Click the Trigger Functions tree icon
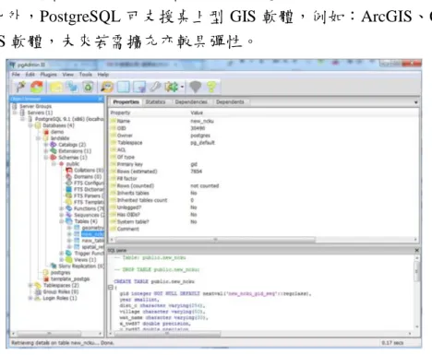432x355 pixels. pos(69,254)
